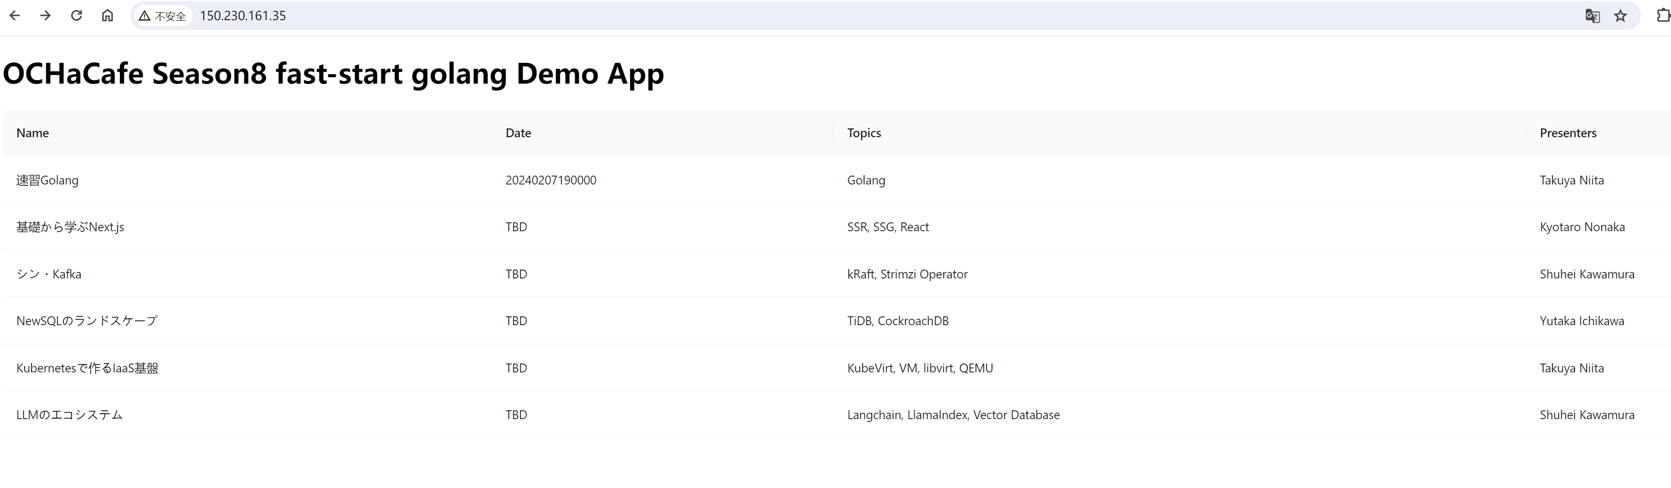1671x488 pixels.
Task: Bookmark this page with the star
Action: click(1620, 16)
